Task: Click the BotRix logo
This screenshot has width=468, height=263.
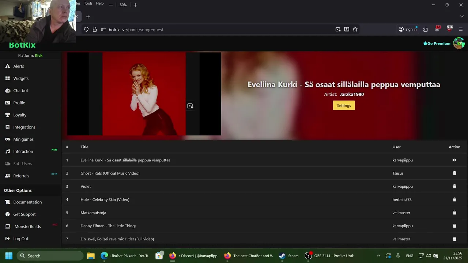Action: 22,45
